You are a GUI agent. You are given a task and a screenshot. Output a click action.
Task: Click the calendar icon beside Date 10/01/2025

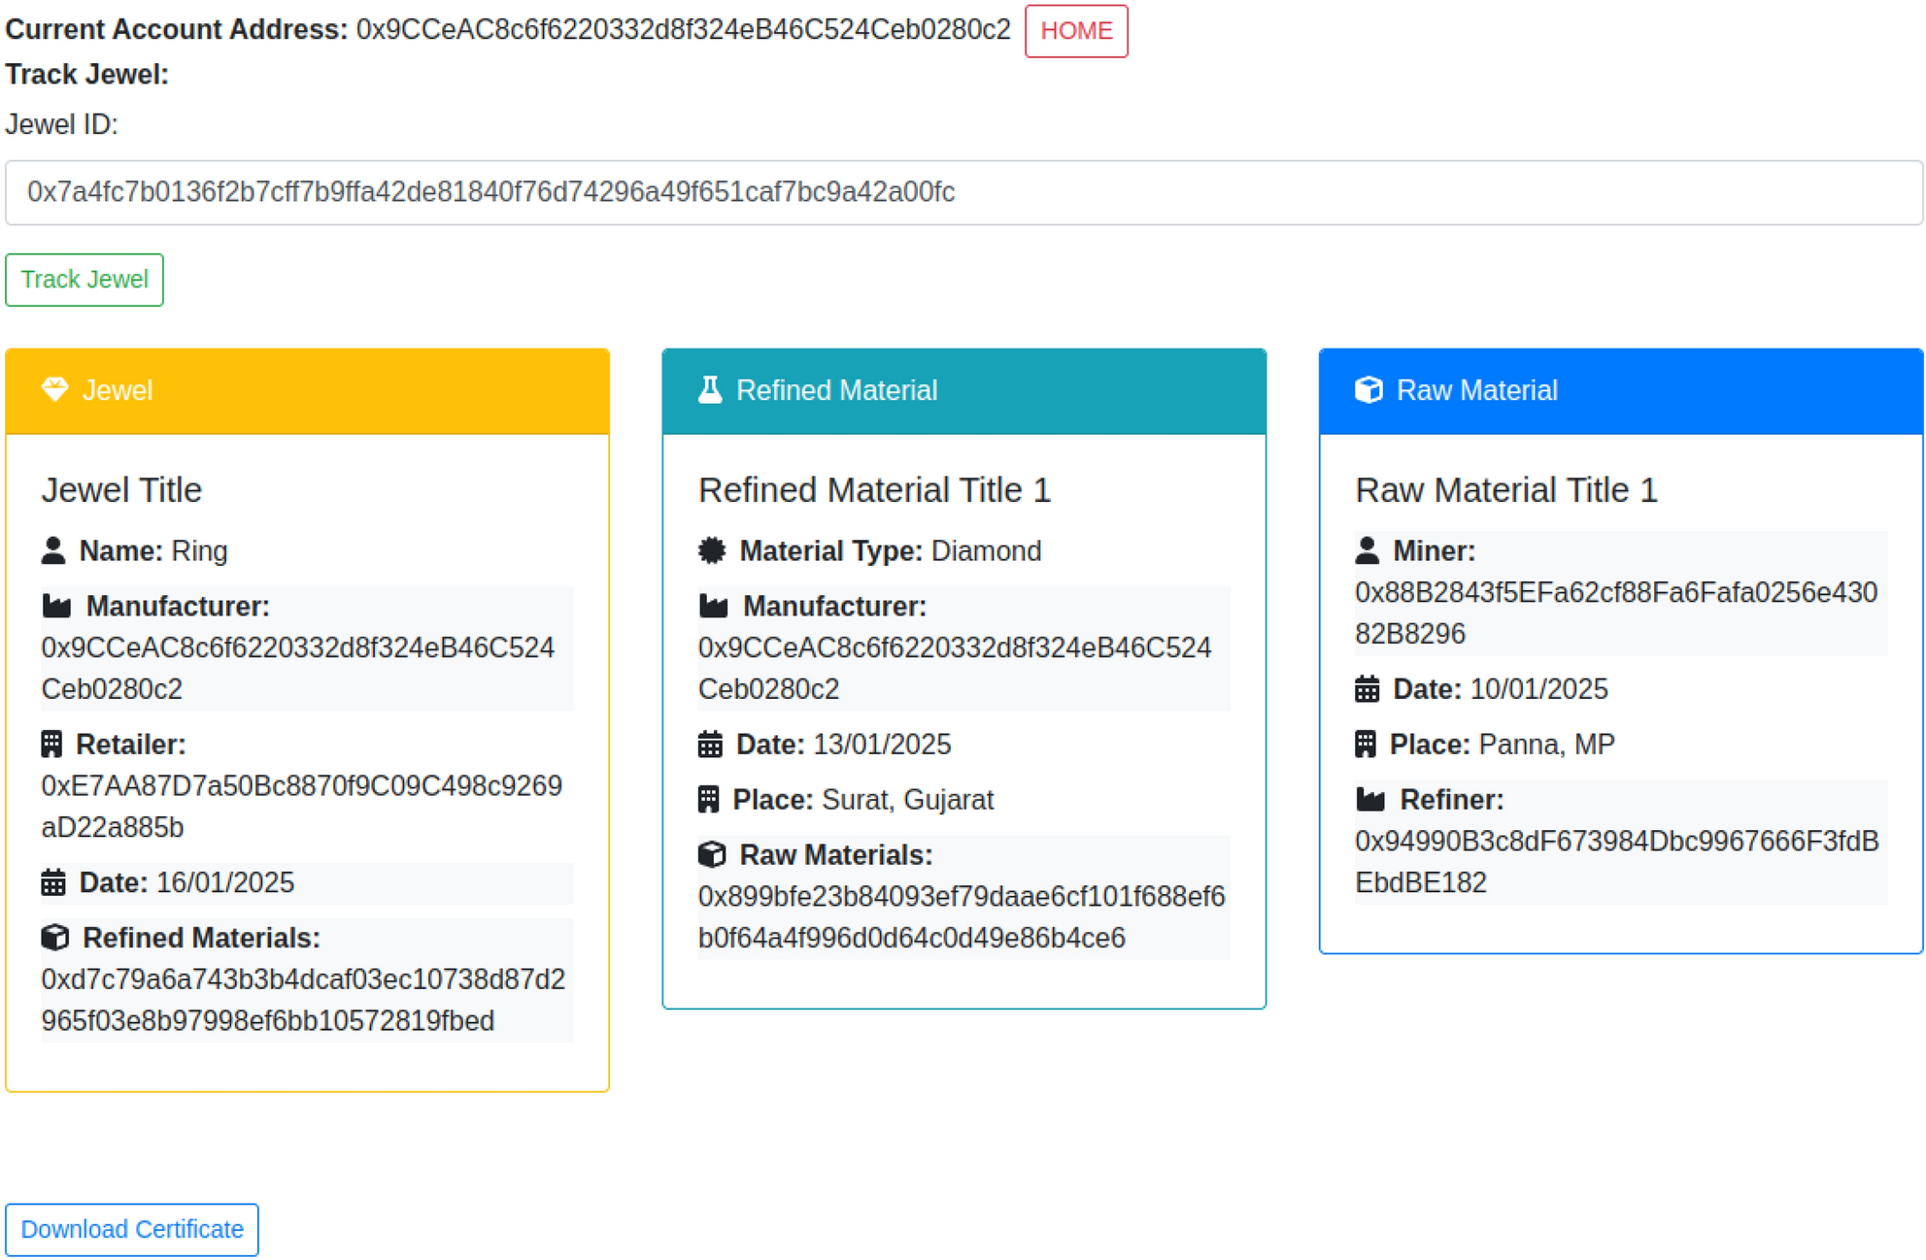coord(1367,689)
